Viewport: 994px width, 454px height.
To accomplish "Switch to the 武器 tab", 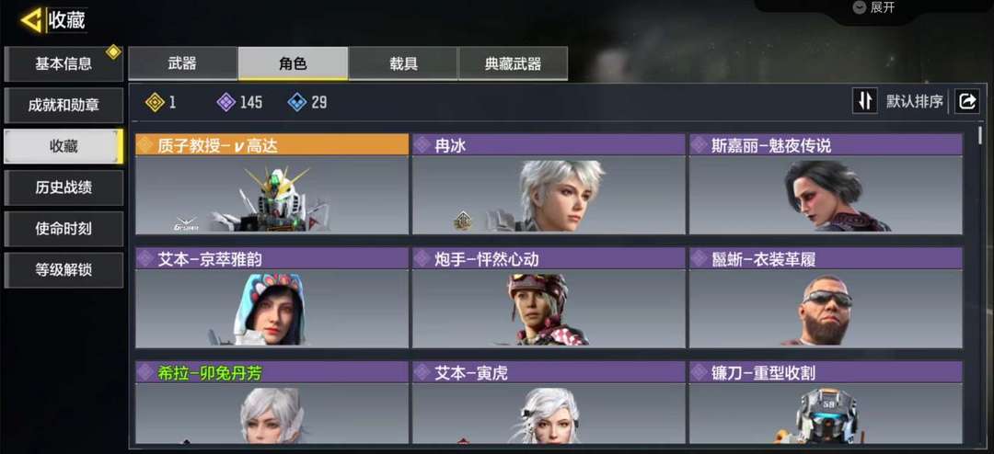I will pos(182,63).
